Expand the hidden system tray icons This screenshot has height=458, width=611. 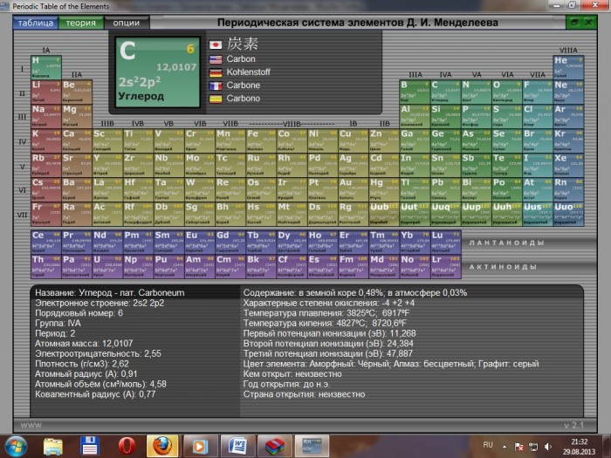point(505,446)
